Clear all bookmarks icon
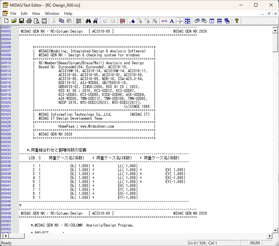The height and width of the screenshot is (246, 279). coord(155,21)
